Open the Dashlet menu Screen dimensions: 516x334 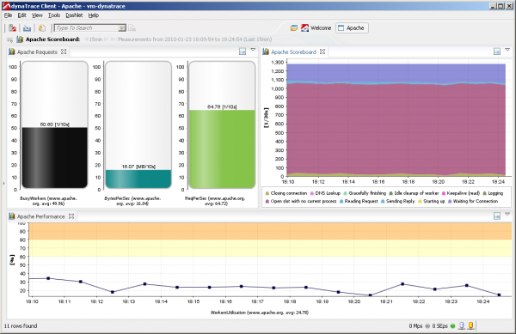click(x=74, y=15)
